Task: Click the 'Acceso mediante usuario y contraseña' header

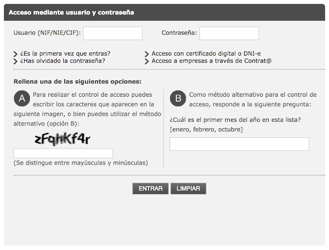Action: tap(71, 12)
